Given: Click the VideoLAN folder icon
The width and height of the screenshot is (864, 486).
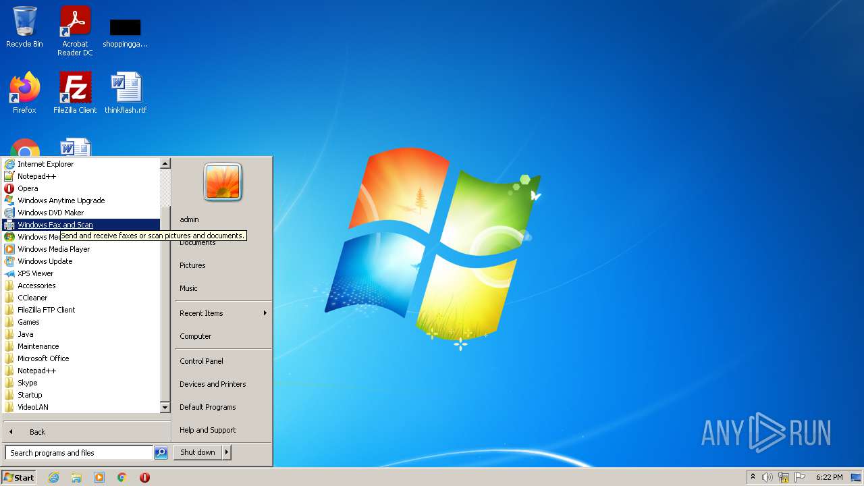Looking at the screenshot, I should tap(9, 407).
